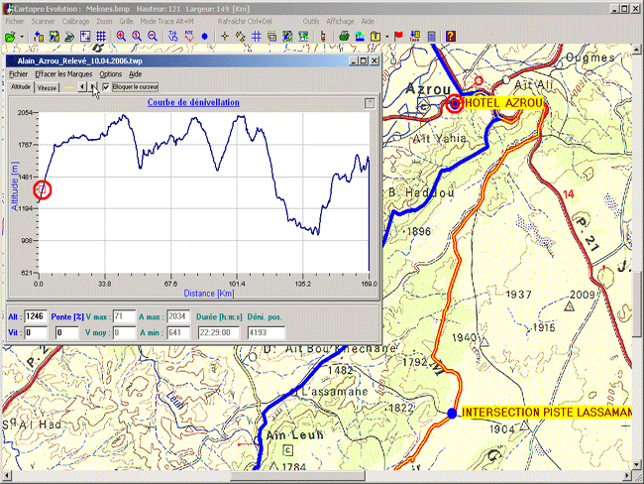Uncheck the Bloquer le curseur checkbox
The height and width of the screenshot is (484, 644).
[106, 87]
